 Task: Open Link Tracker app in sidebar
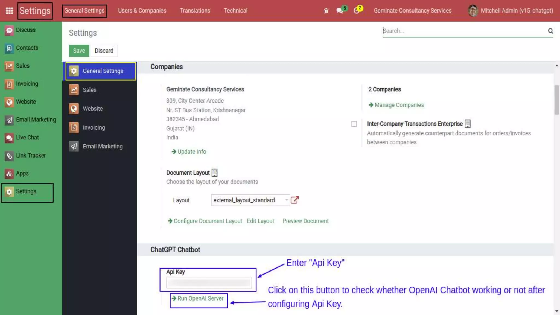31,156
